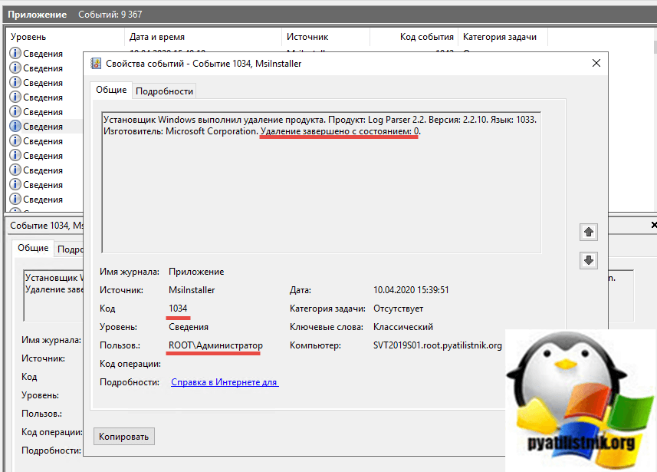Screen dimensions: 657x472
Task: Click the Источник column header
Action: point(325,37)
